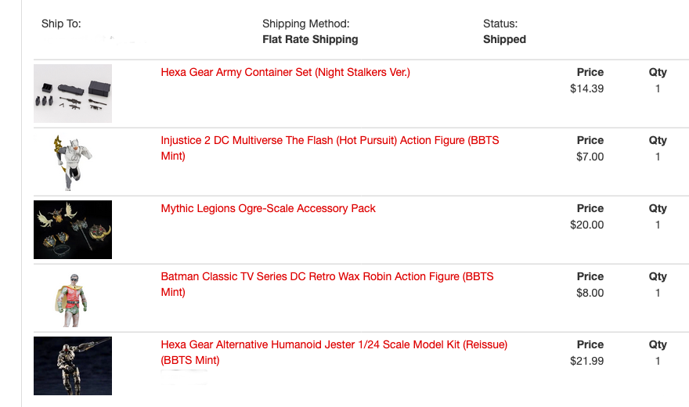Click the Army Container Set product thumbnail

(73, 93)
